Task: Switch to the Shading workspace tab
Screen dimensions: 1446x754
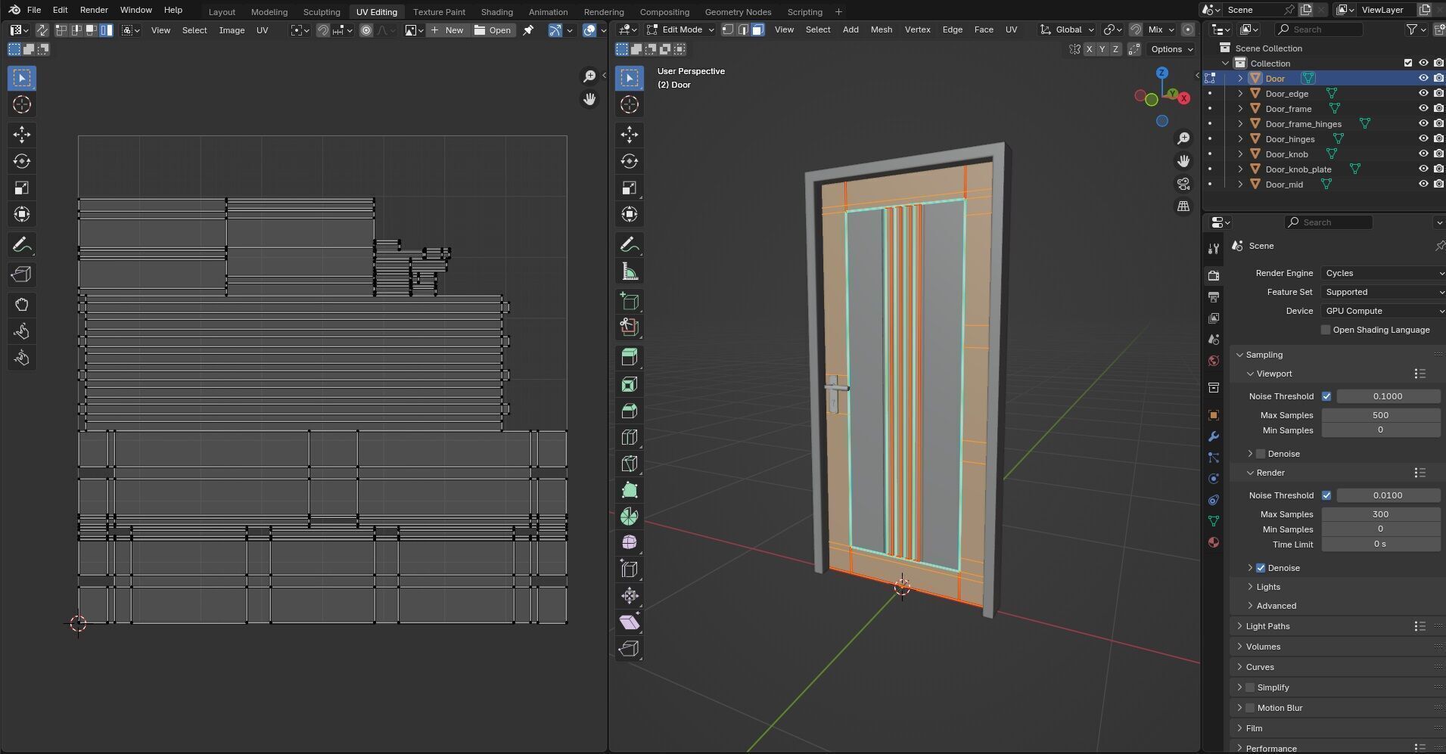Action: [x=496, y=11]
